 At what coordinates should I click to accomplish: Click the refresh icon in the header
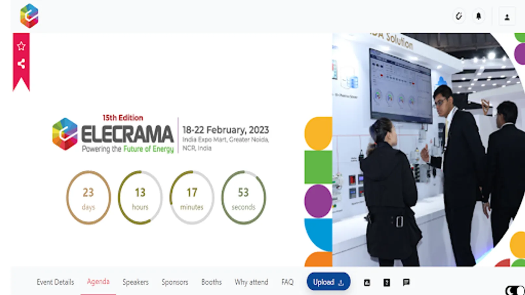[x=459, y=16]
